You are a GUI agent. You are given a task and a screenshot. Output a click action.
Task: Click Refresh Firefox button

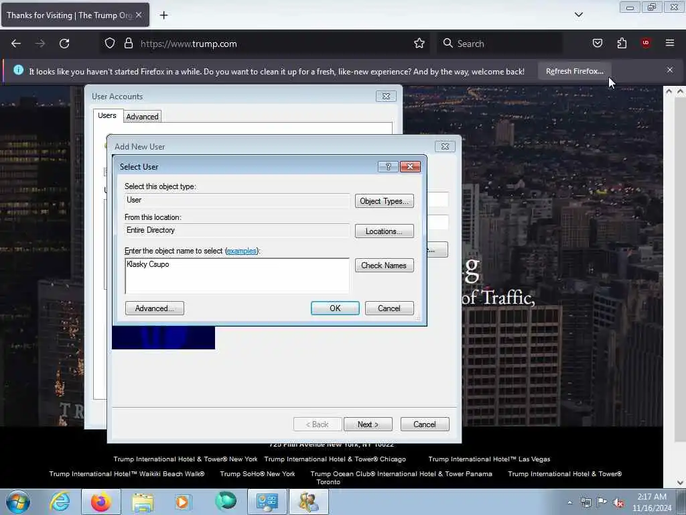574,71
